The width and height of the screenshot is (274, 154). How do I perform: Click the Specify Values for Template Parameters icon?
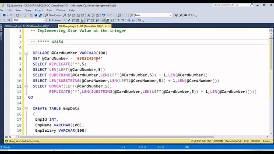point(139,20)
